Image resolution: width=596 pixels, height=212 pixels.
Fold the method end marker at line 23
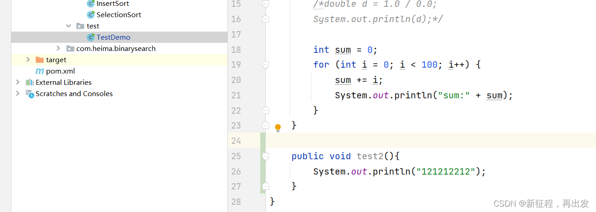coord(266,125)
